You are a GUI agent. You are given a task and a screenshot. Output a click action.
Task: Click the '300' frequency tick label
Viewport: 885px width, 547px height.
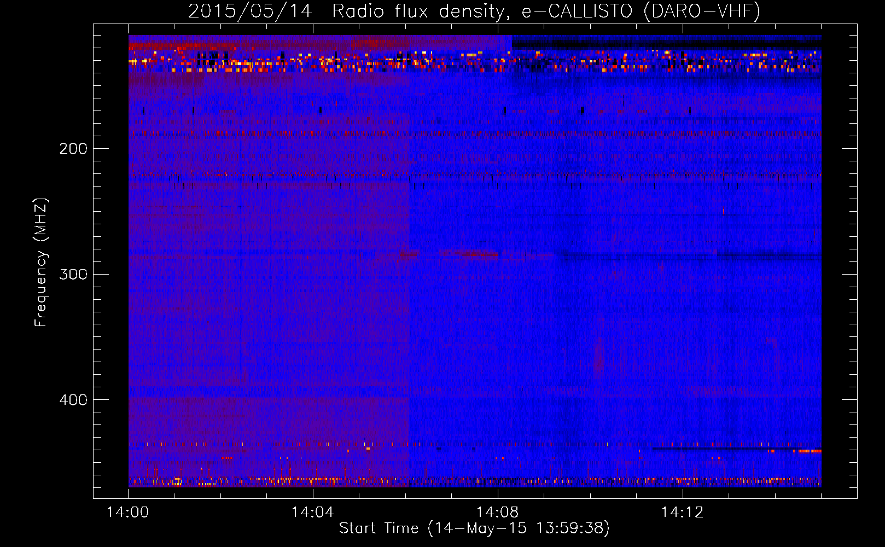tap(73, 274)
